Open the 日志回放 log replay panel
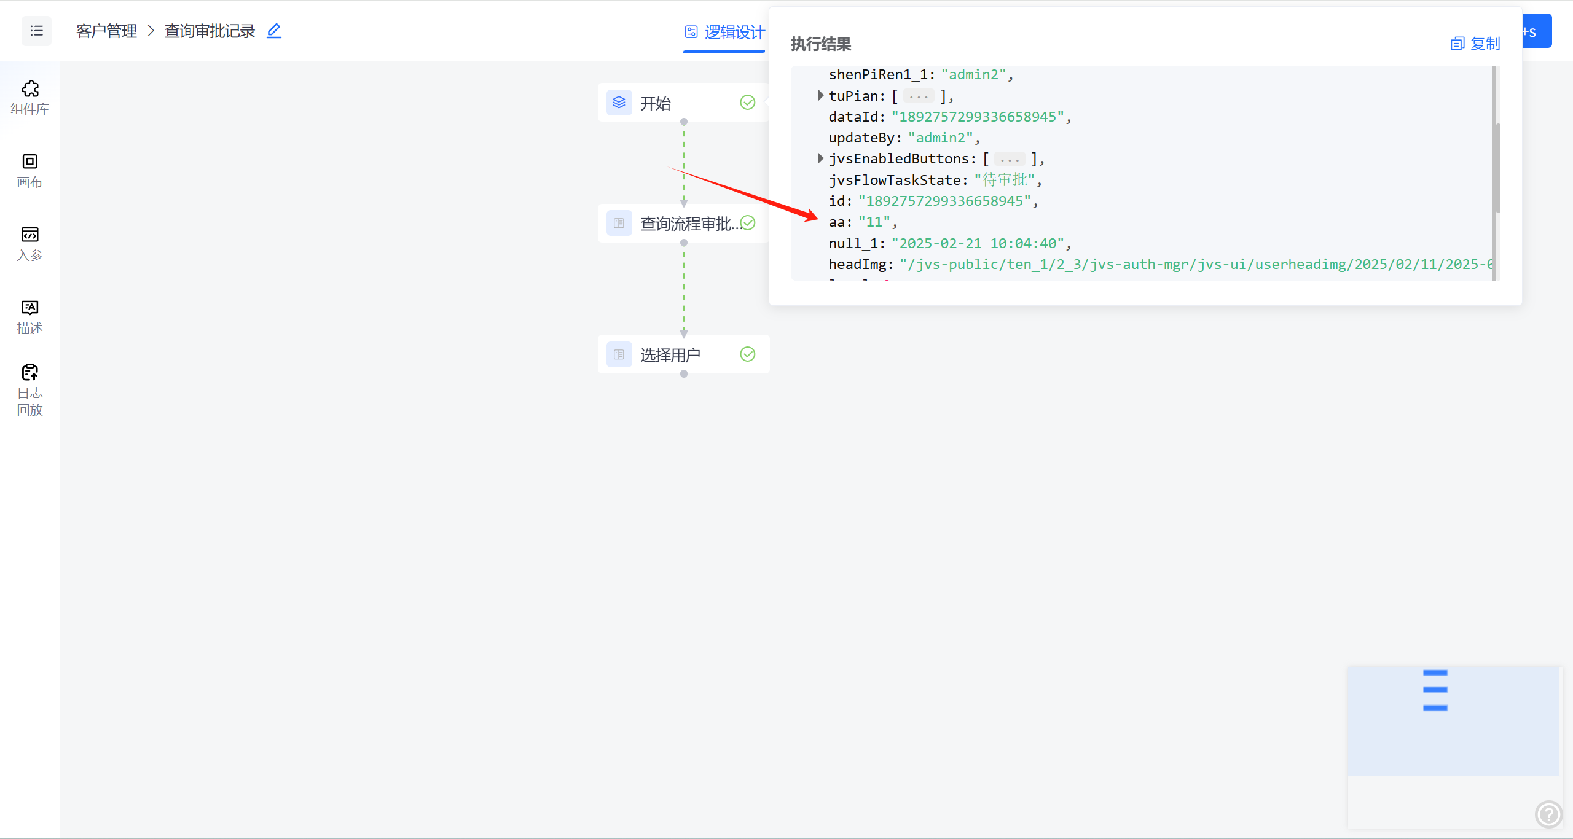 pyautogui.click(x=29, y=390)
